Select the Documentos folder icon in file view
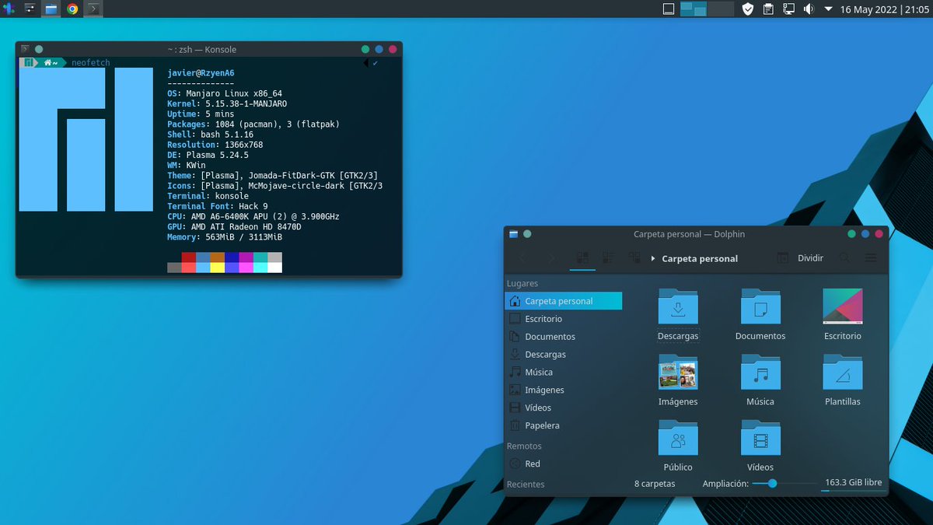This screenshot has height=525, width=933. tap(760, 306)
